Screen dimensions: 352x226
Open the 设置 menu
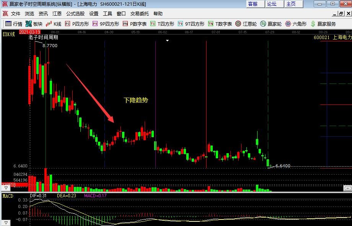[x=94, y=14]
